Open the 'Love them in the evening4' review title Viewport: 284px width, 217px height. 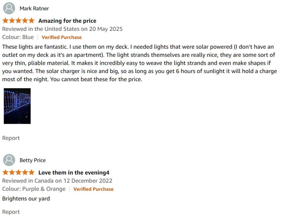coord(74,173)
